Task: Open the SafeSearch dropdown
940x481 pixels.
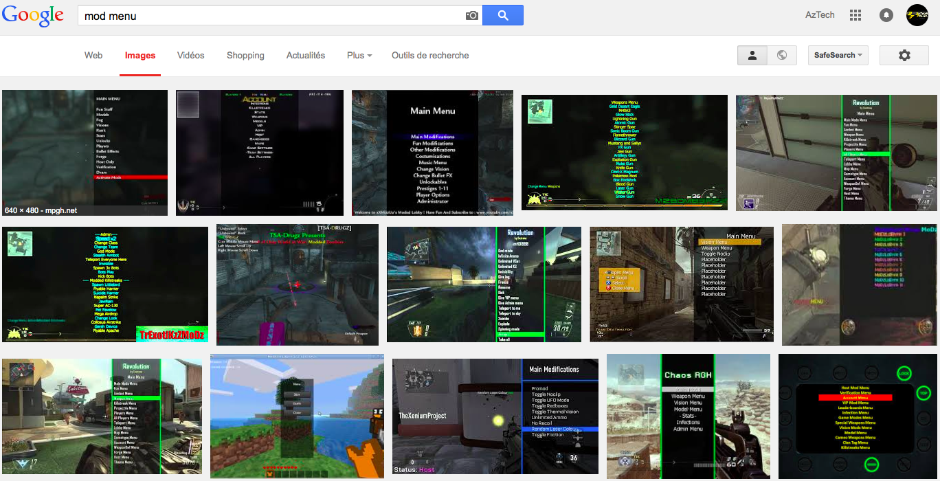Action: [x=838, y=56]
